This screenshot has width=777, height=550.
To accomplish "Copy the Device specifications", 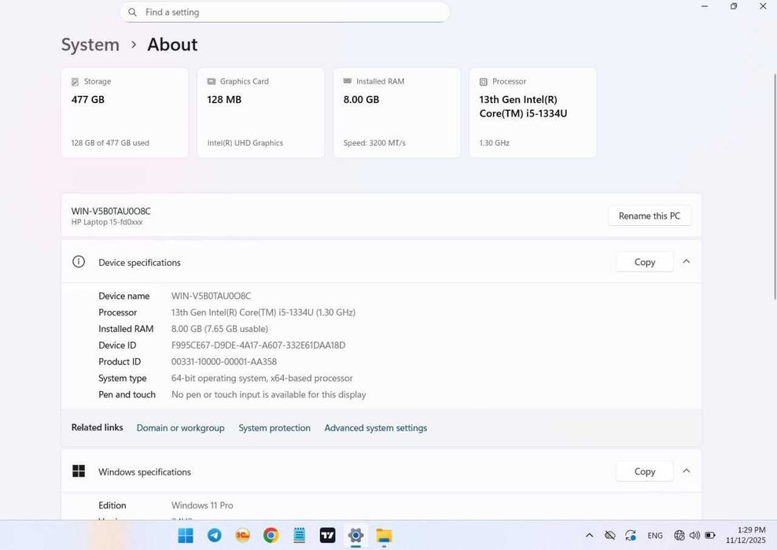I will point(645,262).
